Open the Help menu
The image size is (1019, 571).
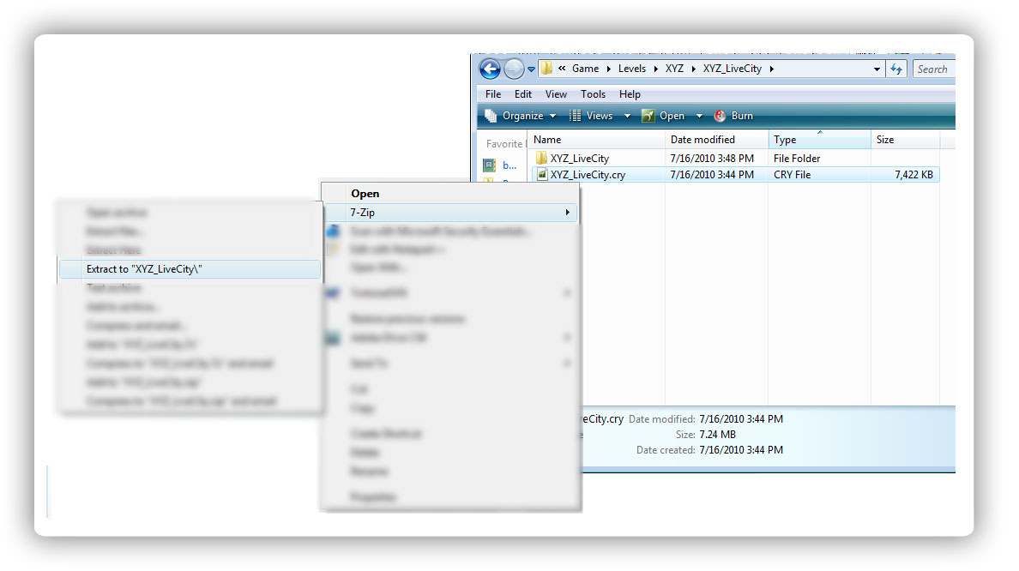(x=630, y=94)
